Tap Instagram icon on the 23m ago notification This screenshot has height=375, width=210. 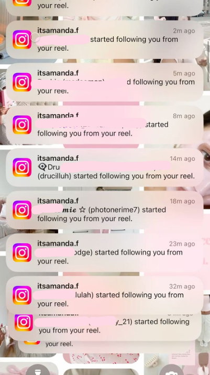(x=22, y=252)
